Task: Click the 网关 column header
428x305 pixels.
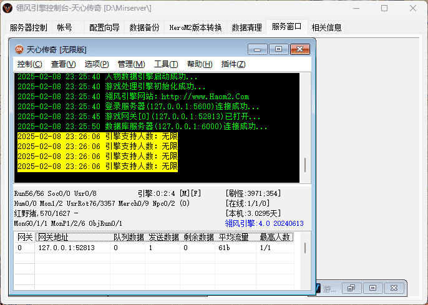Action: coord(24,238)
